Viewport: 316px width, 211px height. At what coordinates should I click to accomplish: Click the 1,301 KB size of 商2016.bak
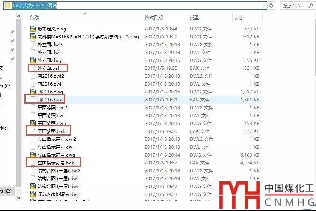coord(250,99)
